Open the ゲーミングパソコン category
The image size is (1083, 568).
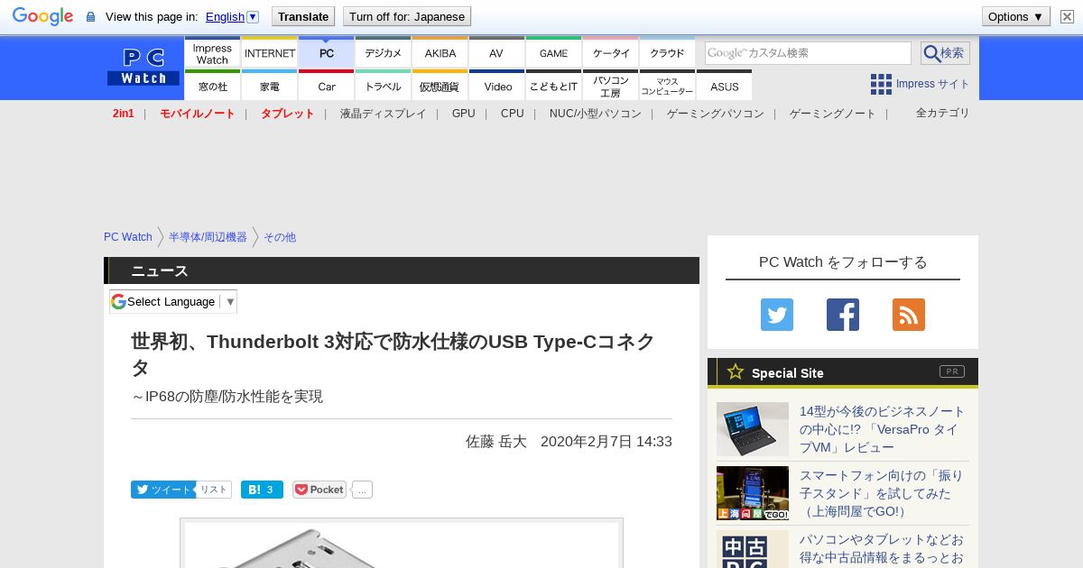pos(716,114)
